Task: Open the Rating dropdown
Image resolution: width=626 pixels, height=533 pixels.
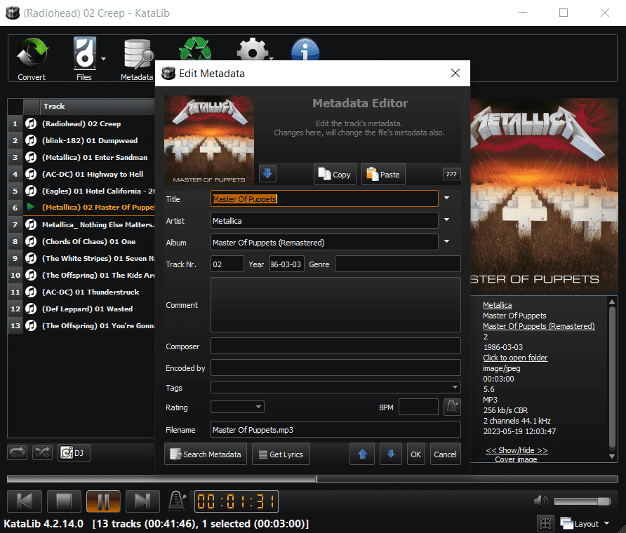Action: [237, 407]
